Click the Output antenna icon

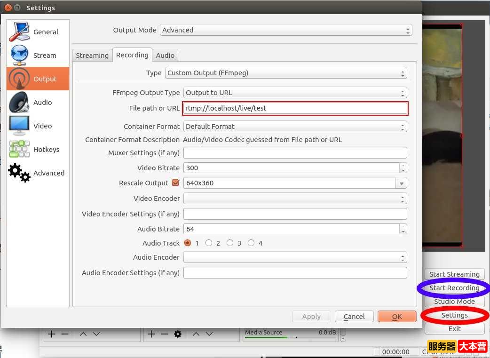(x=19, y=79)
